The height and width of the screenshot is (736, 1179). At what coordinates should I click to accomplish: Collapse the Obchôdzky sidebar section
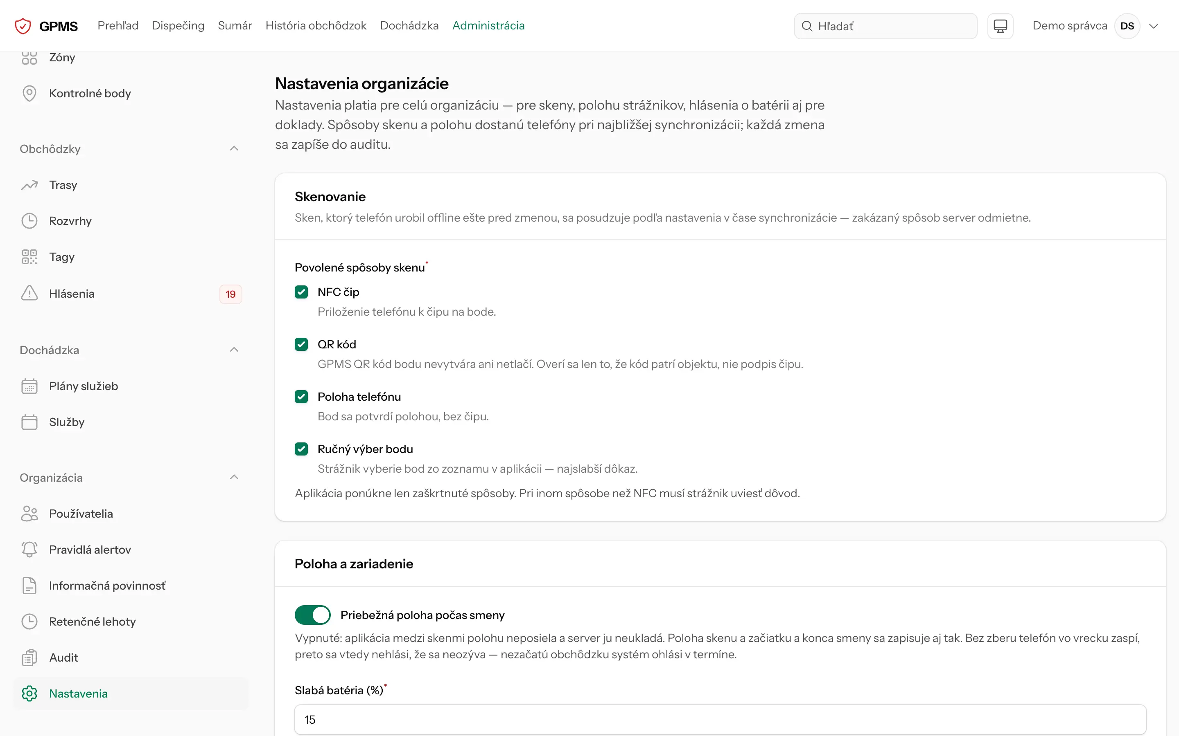point(234,148)
